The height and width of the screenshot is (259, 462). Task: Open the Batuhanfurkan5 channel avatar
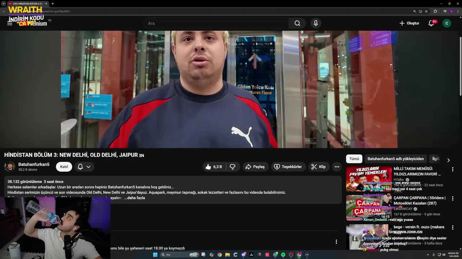[x=10, y=167]
